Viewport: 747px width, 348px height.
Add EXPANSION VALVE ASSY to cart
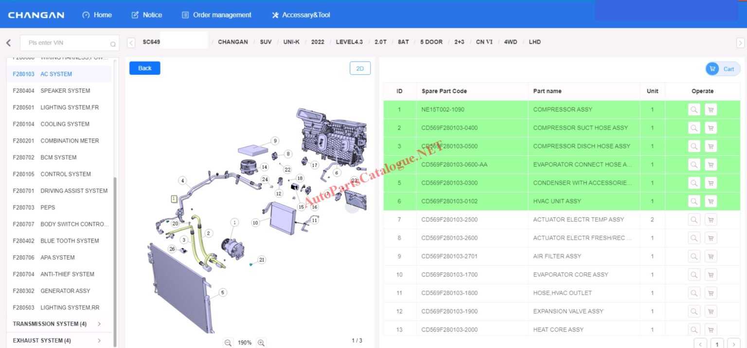pos(711,311)
